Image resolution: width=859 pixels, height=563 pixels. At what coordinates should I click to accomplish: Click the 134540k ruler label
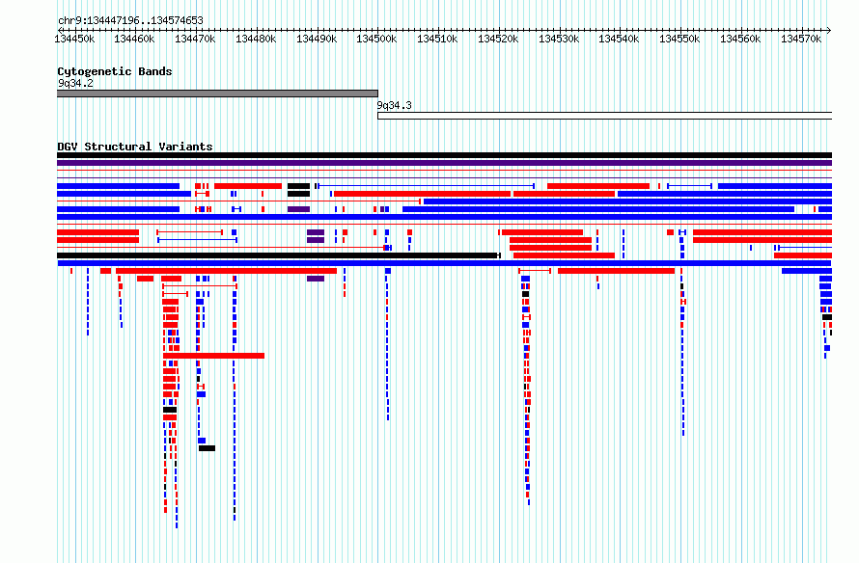click(619, 40)
